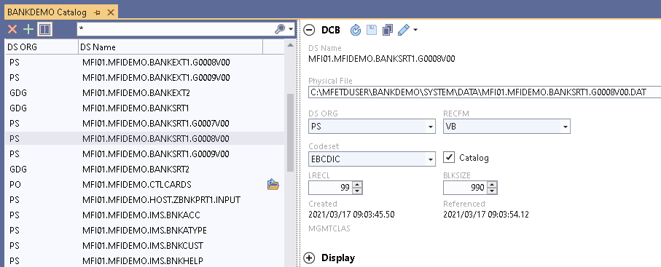The image size is (661, 267).
Task: Expand the Display section
Action: 310,258
